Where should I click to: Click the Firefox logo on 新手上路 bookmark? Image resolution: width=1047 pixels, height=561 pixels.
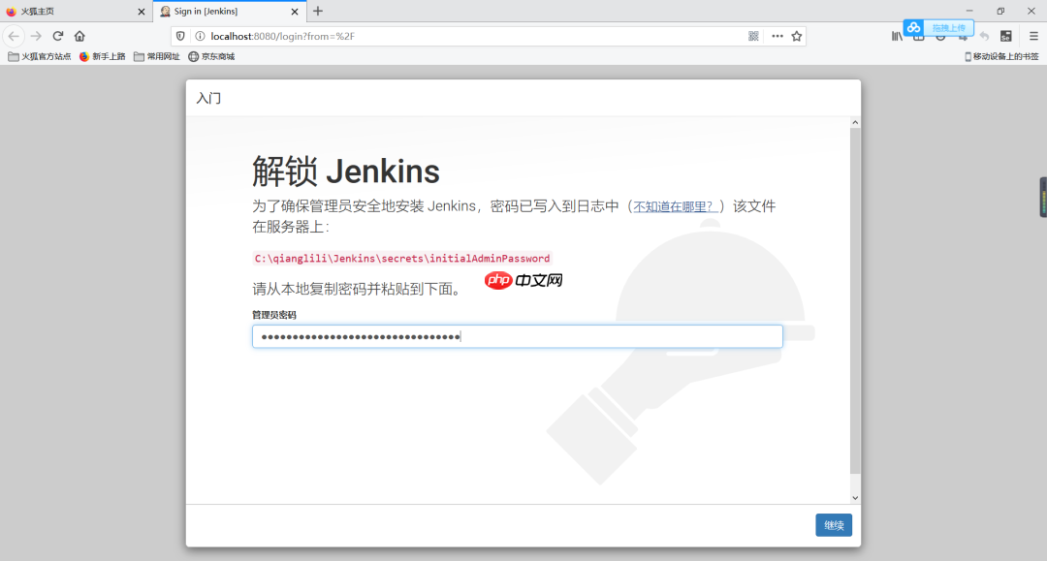(84, 55)
